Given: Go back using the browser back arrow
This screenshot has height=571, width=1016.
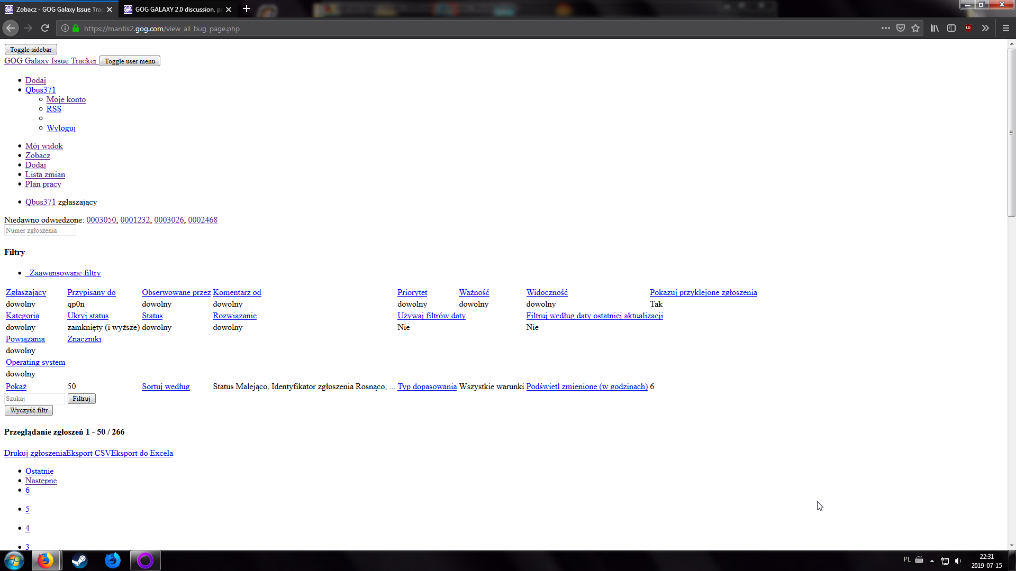Looking at the screenshot, I should coord(11,28).
